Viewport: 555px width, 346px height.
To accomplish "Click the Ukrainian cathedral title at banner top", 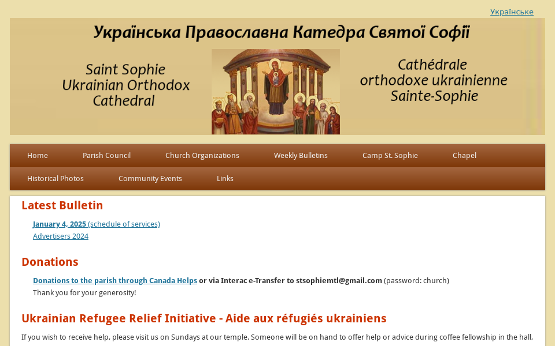I will pos(282,32).
